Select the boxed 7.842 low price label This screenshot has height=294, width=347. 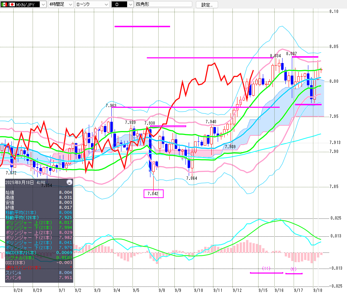coord(153,194)
